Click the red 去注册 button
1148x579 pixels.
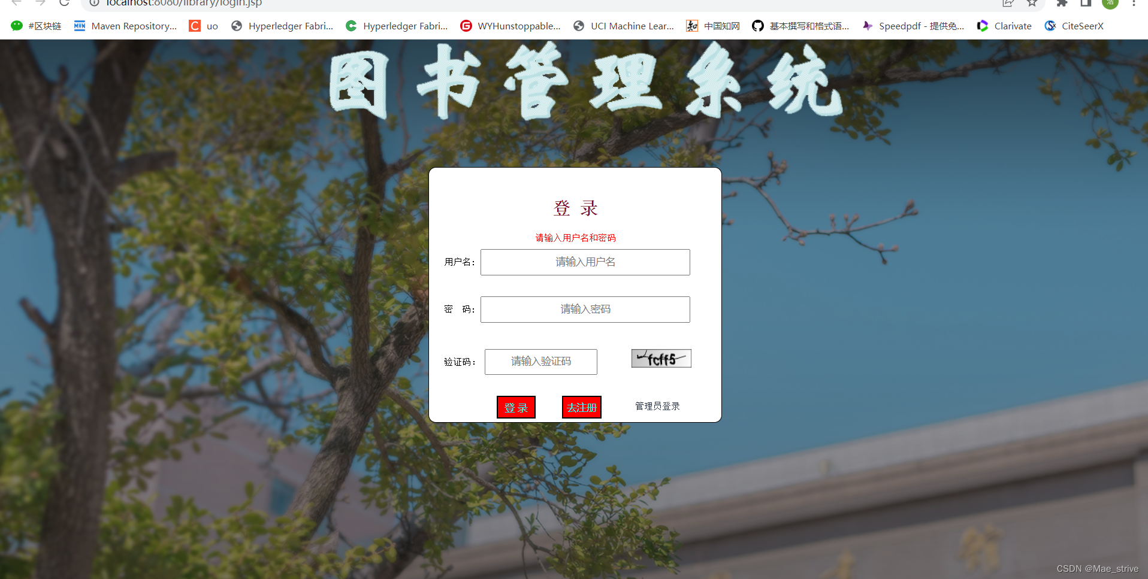click(582, 408)
